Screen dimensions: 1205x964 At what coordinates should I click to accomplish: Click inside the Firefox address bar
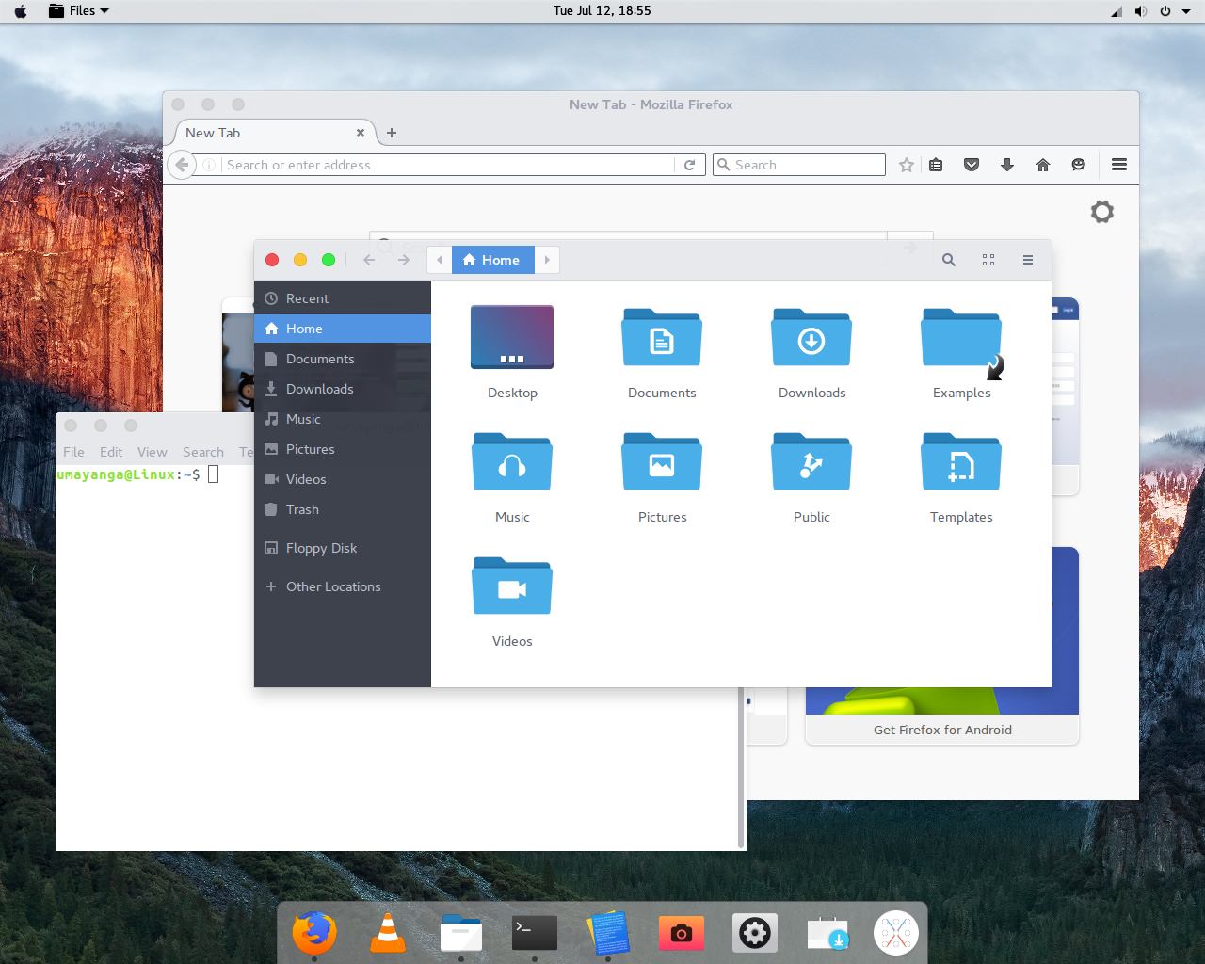(x=452, y=165)
